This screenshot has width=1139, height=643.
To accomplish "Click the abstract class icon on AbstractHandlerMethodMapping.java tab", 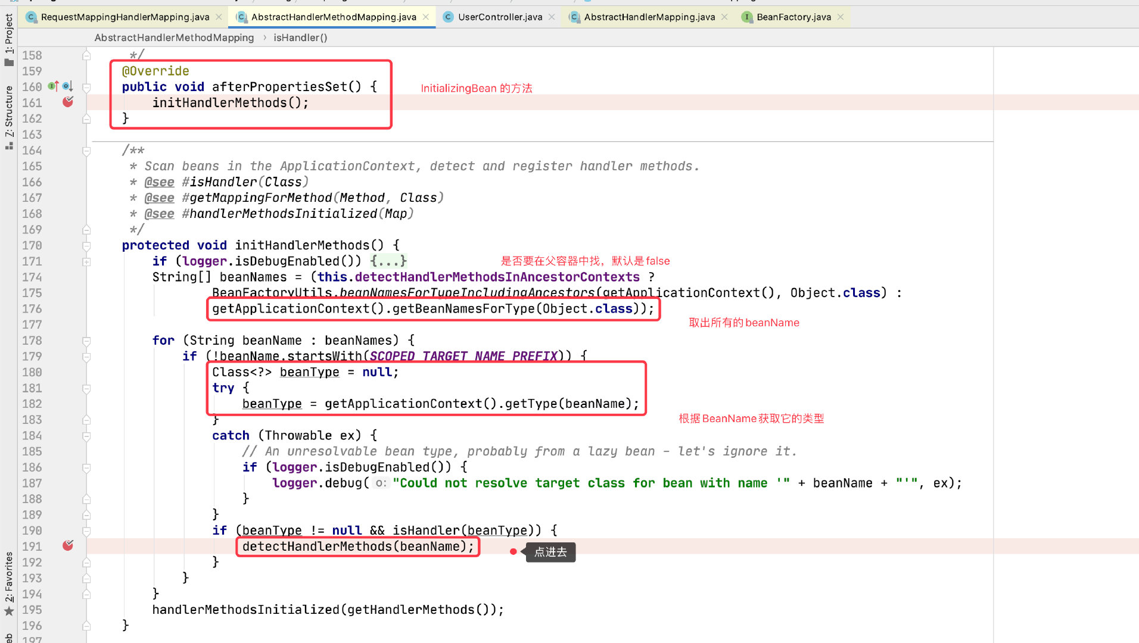I will [x=242, y=17].
